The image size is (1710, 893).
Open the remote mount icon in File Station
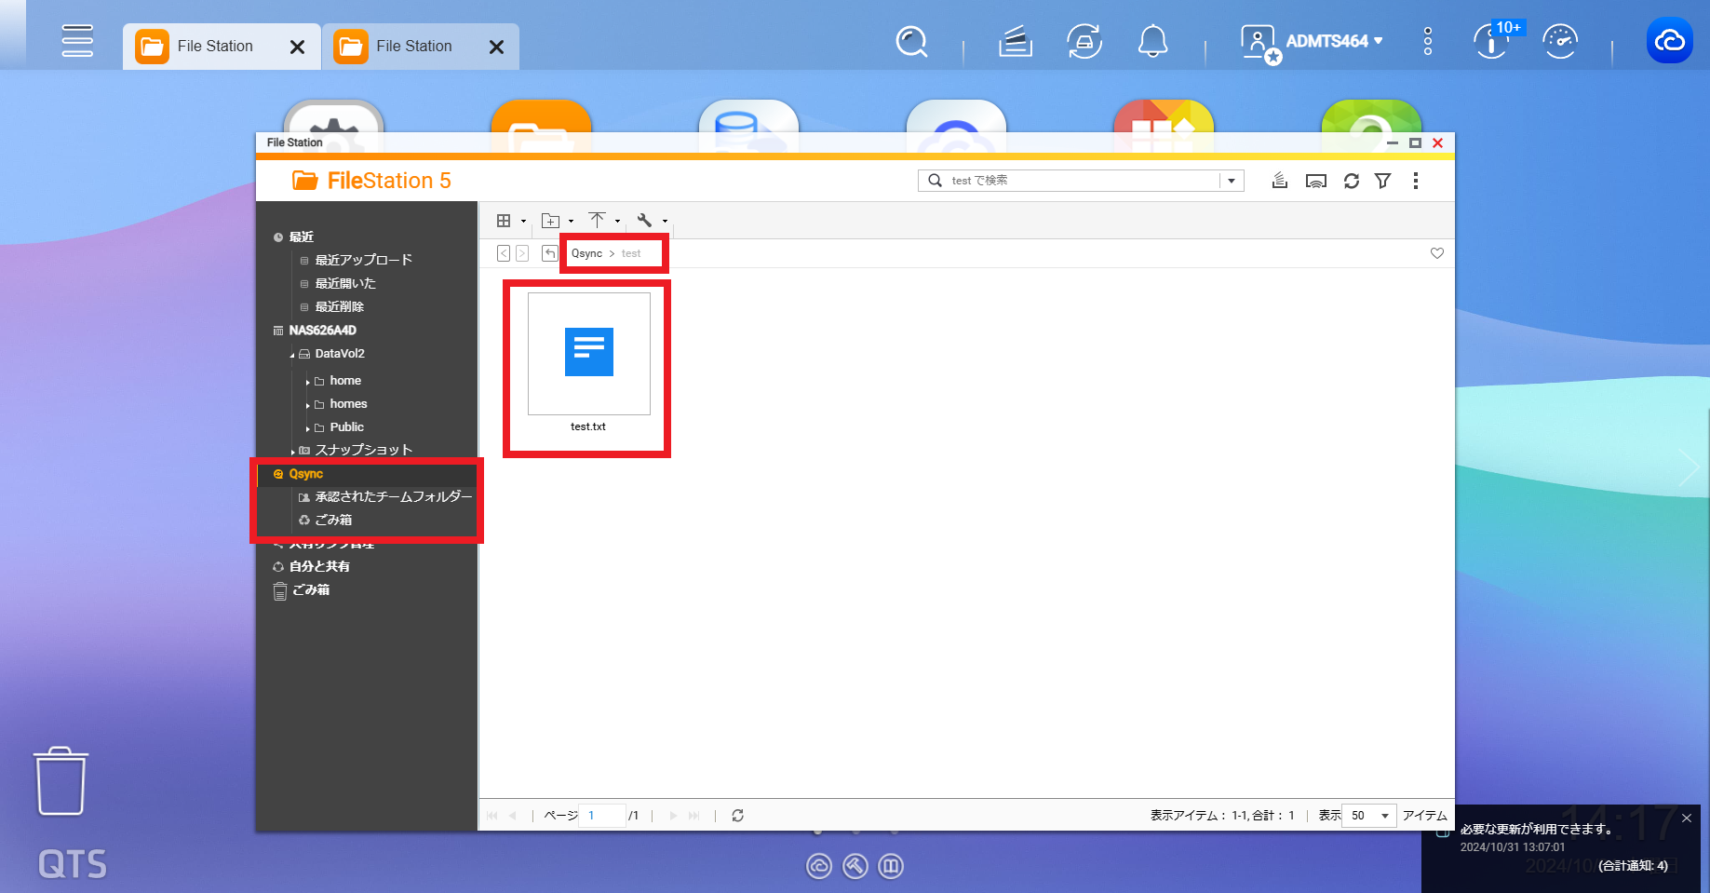(x=1316, y=181)
